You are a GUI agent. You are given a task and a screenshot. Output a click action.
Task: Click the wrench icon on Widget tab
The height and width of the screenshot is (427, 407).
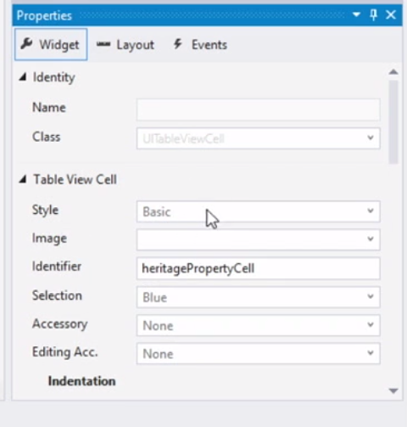tap(26, 44)
